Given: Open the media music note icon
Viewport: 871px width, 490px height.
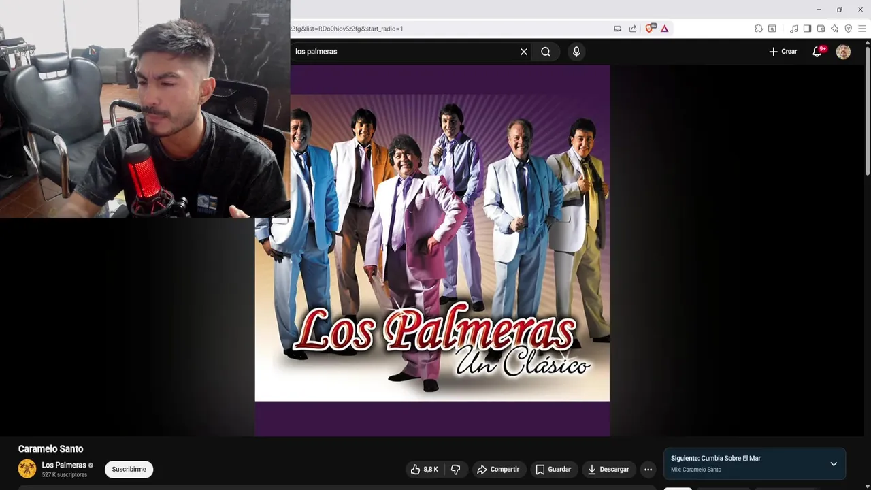Looking at the screenshot, I should (793, 29).
